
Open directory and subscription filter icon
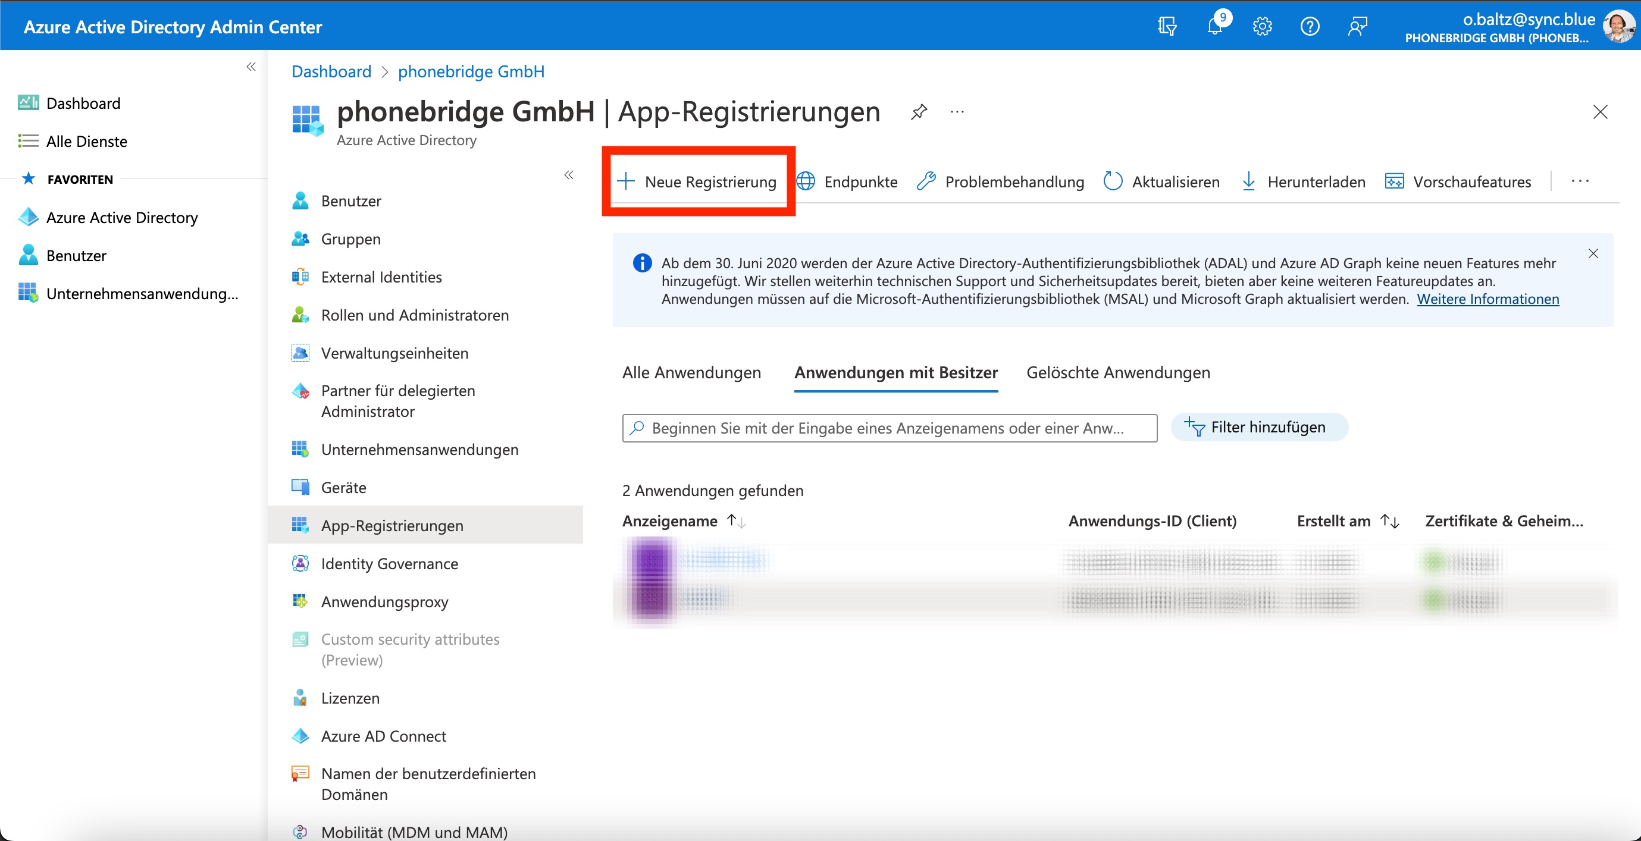click(1167, 27)
